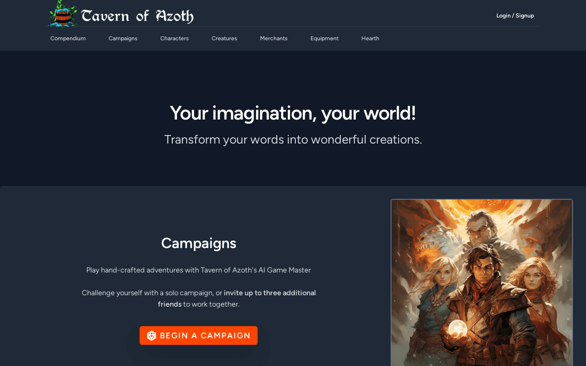Click the adventurers campaign artwork
586x366 pixels.
tap(482, 283)
